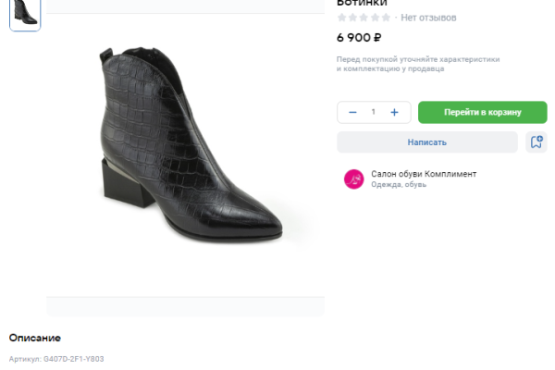This screenshot has width=555, height=370.
Task: Click the "Одежда, обувь" category label
Action: (399, 185)
